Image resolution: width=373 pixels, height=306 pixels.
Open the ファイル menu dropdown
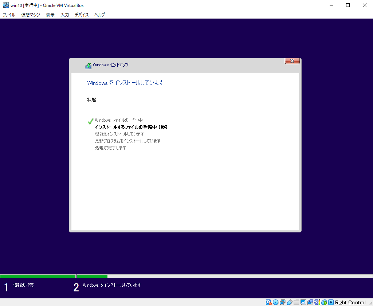(9, 15)
